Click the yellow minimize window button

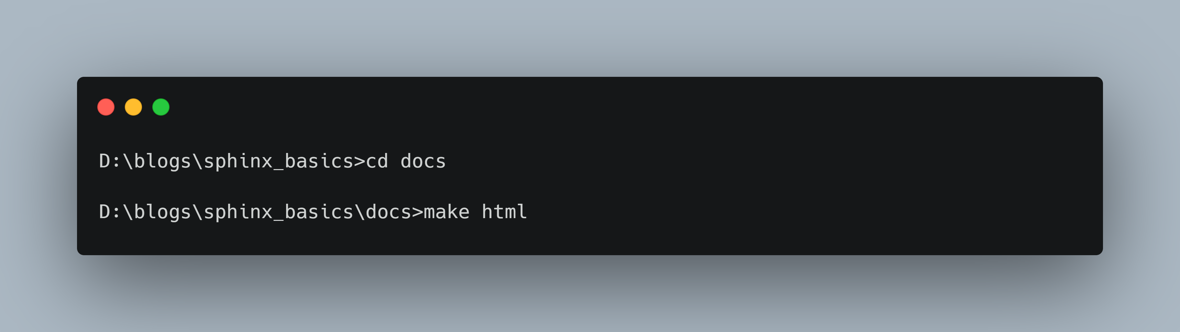tap(133, 107)
